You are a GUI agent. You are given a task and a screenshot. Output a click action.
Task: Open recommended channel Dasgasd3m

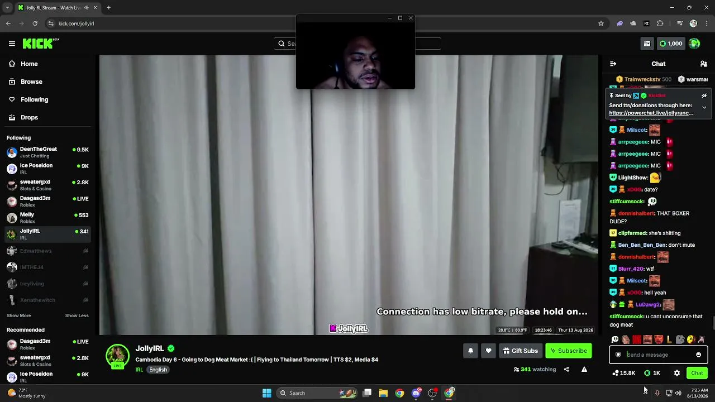[47, 344]
